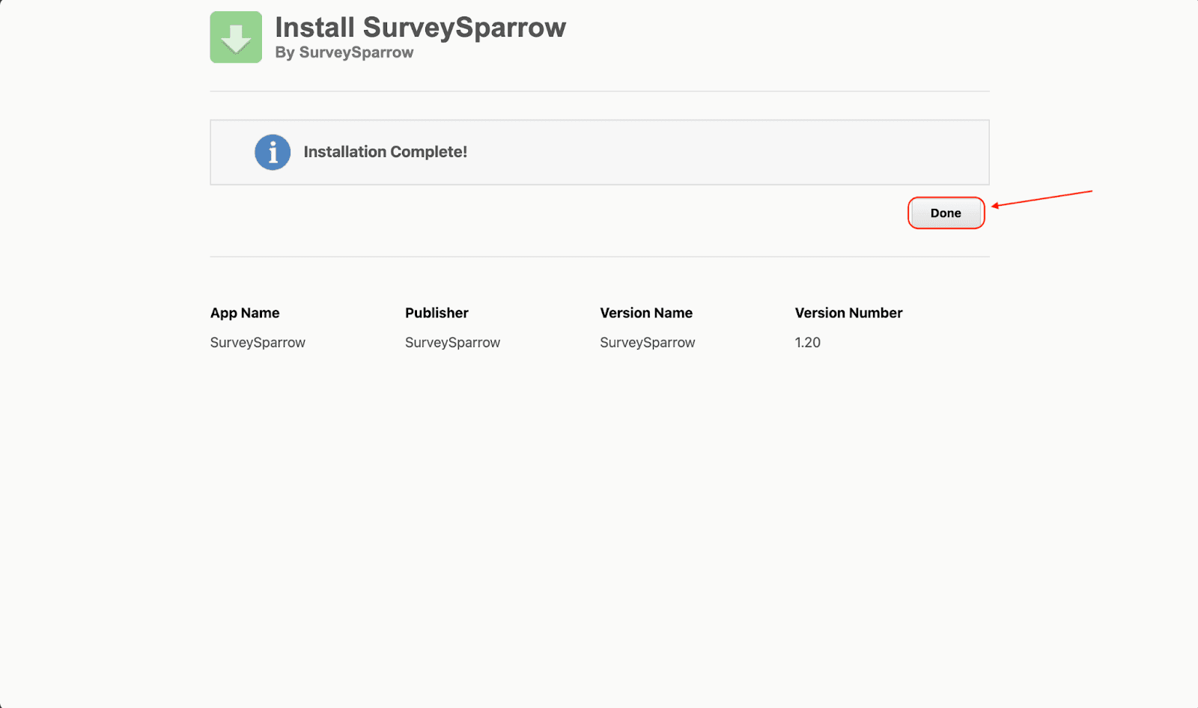Select the Version Name column header

click(646, 313)
